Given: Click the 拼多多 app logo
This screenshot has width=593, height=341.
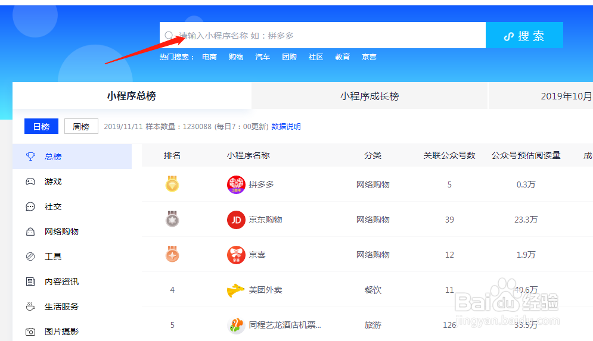Looking at the screenshot, I should click(236, 184).
